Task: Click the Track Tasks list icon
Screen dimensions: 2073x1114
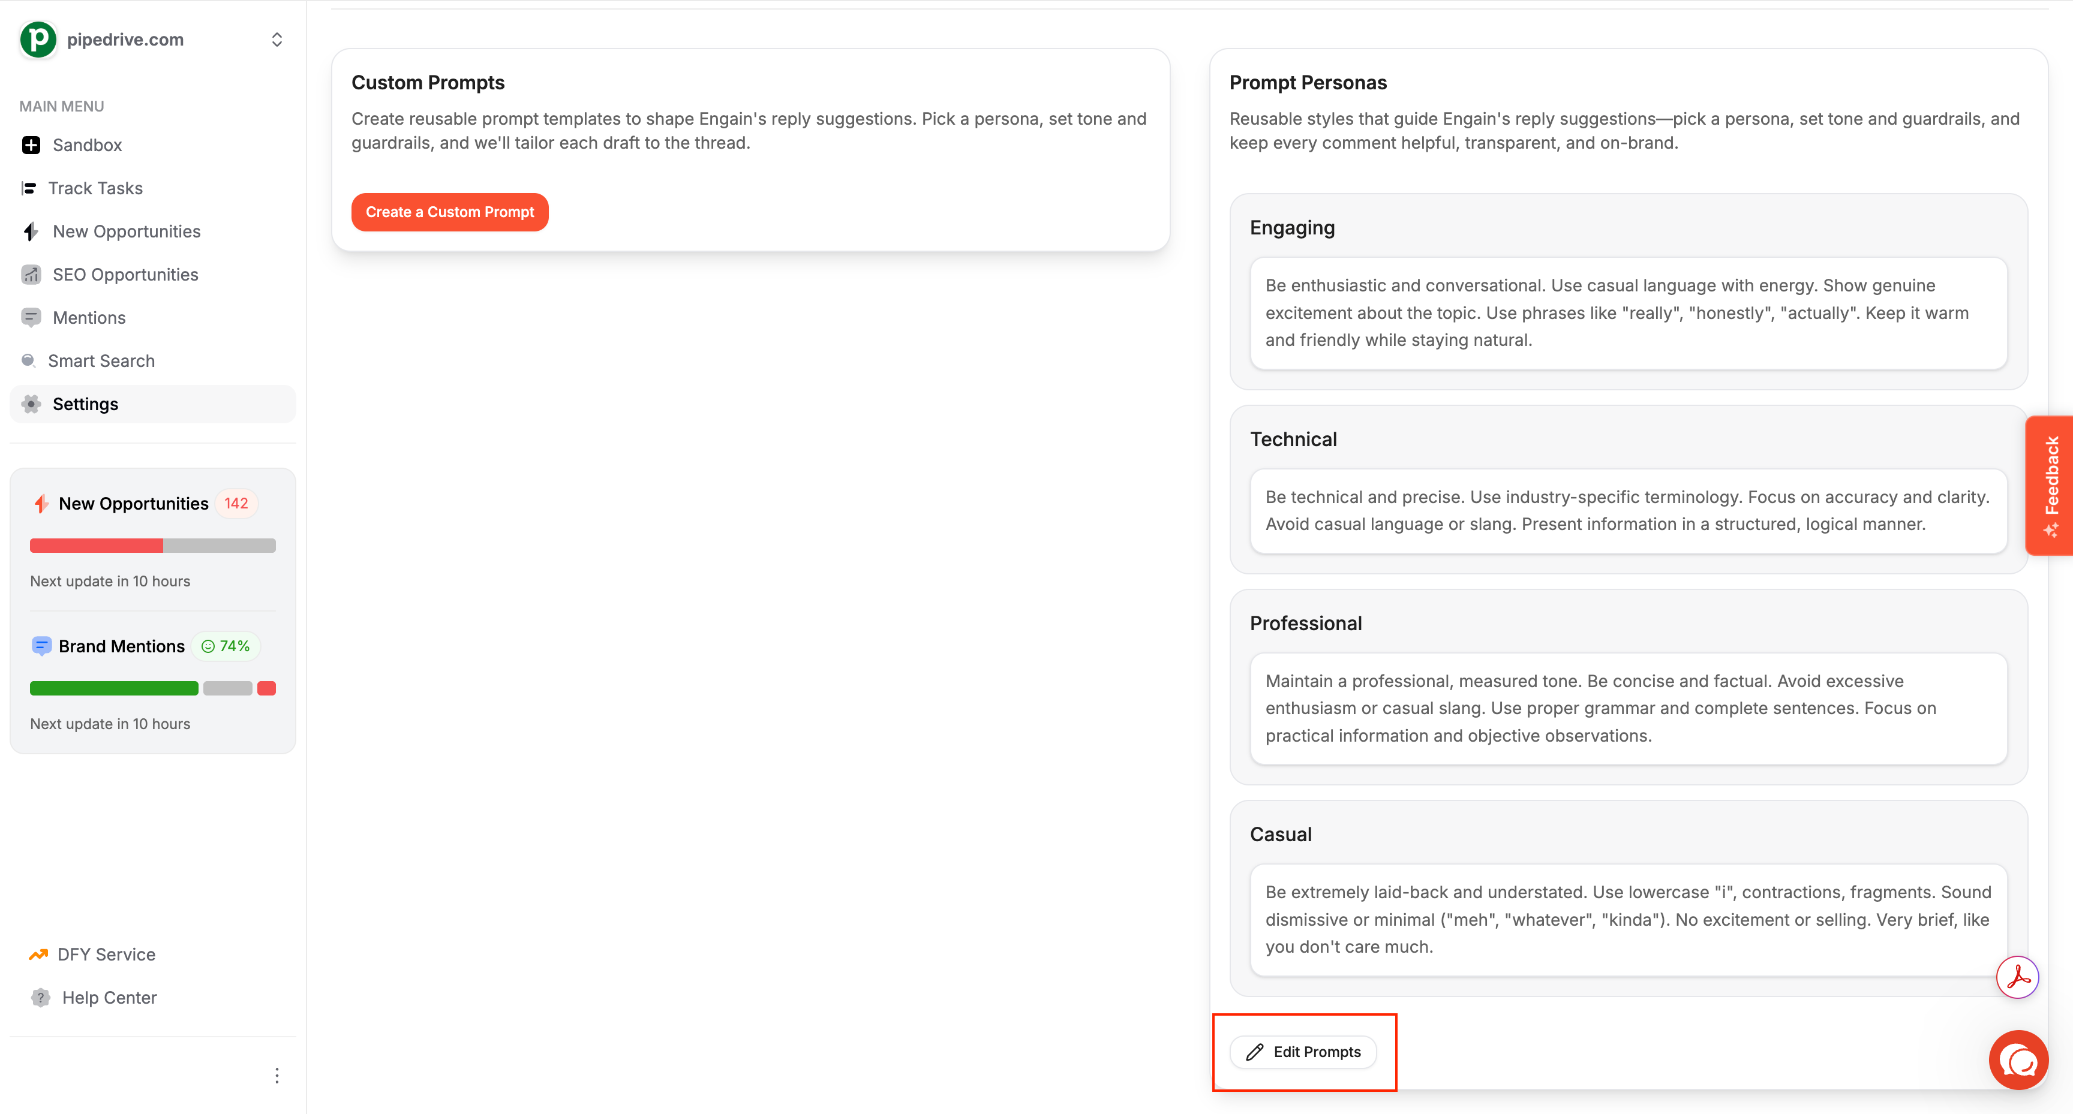Action: tap(29, 188)
